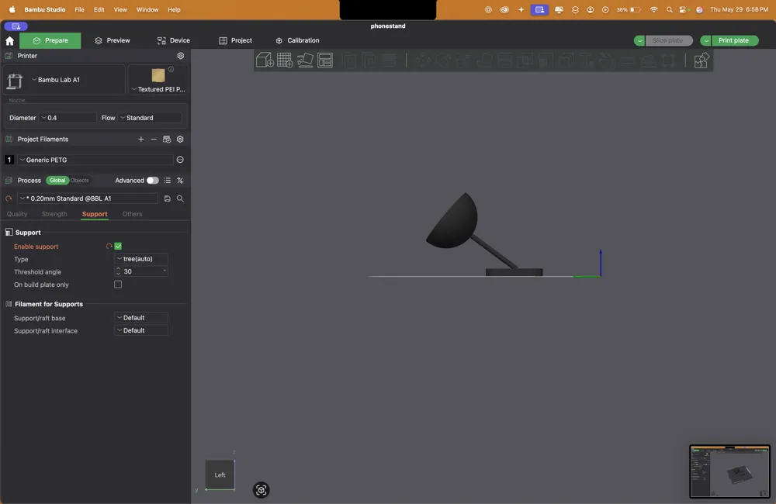Click the home icon
776x504 pixels.
tap(9, 40)
